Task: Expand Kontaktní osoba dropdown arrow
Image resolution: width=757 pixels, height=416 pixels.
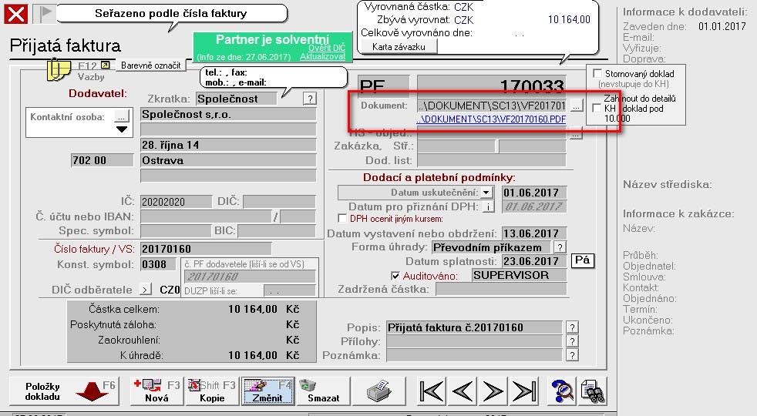Action: click(122, 129)
